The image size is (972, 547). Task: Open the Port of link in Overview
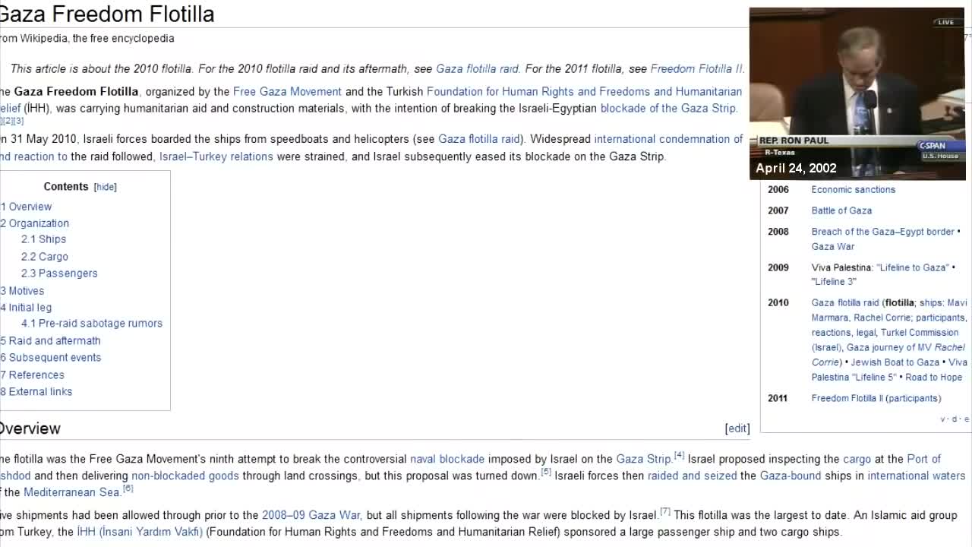pos(923,459)
